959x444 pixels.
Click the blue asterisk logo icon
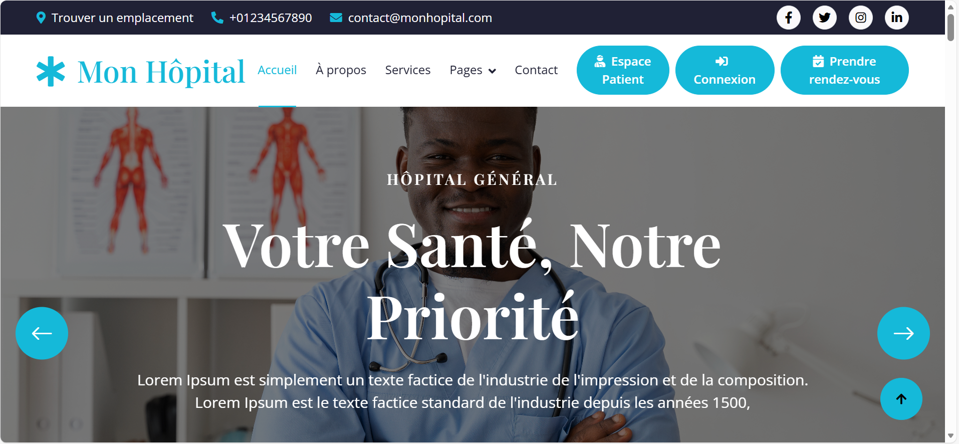pos(51,71)
